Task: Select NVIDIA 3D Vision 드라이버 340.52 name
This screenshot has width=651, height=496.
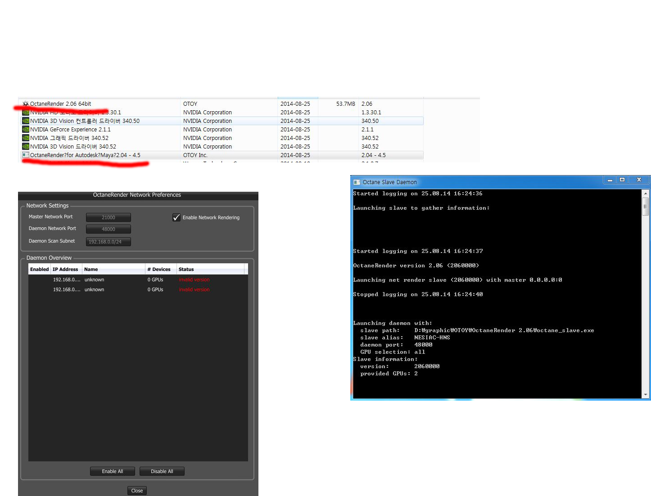Action: tap(73, 146)
